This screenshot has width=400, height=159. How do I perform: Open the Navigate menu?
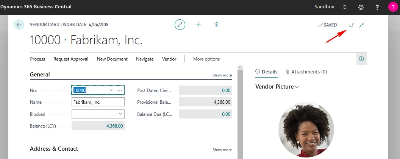(x=145, y=59)
